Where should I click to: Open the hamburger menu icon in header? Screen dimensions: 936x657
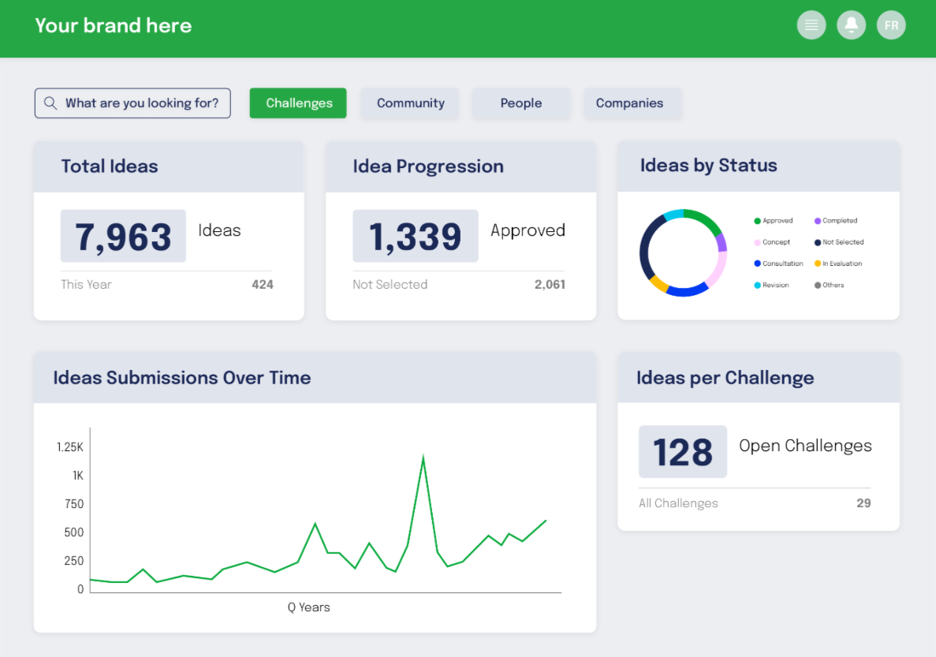811,25
